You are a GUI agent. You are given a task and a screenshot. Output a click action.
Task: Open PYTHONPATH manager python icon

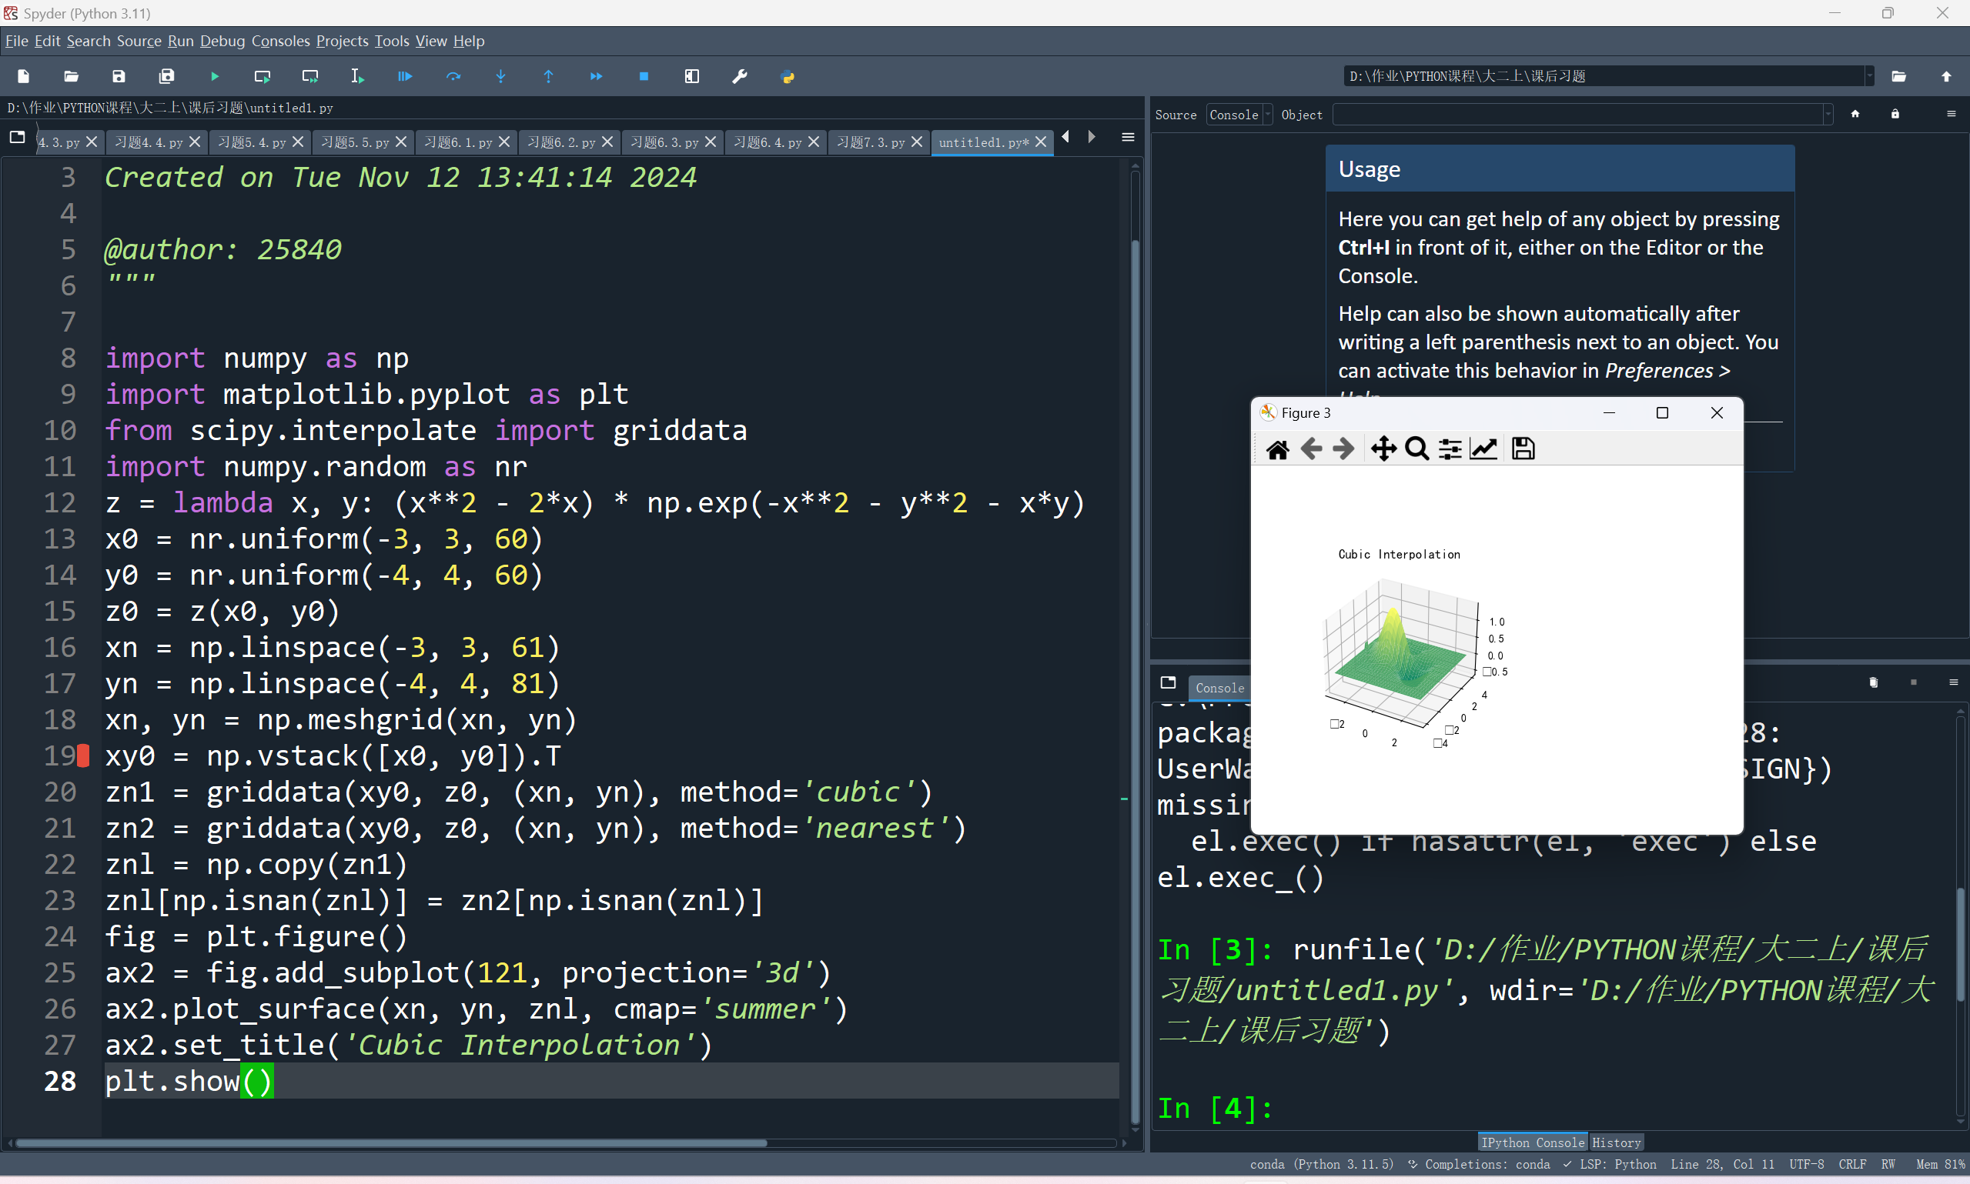[x=787, y=77]
